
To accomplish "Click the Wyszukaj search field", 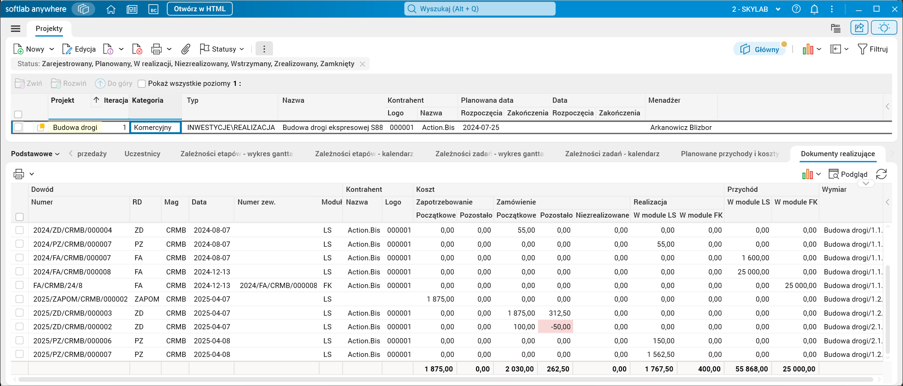I will [480, 9].
